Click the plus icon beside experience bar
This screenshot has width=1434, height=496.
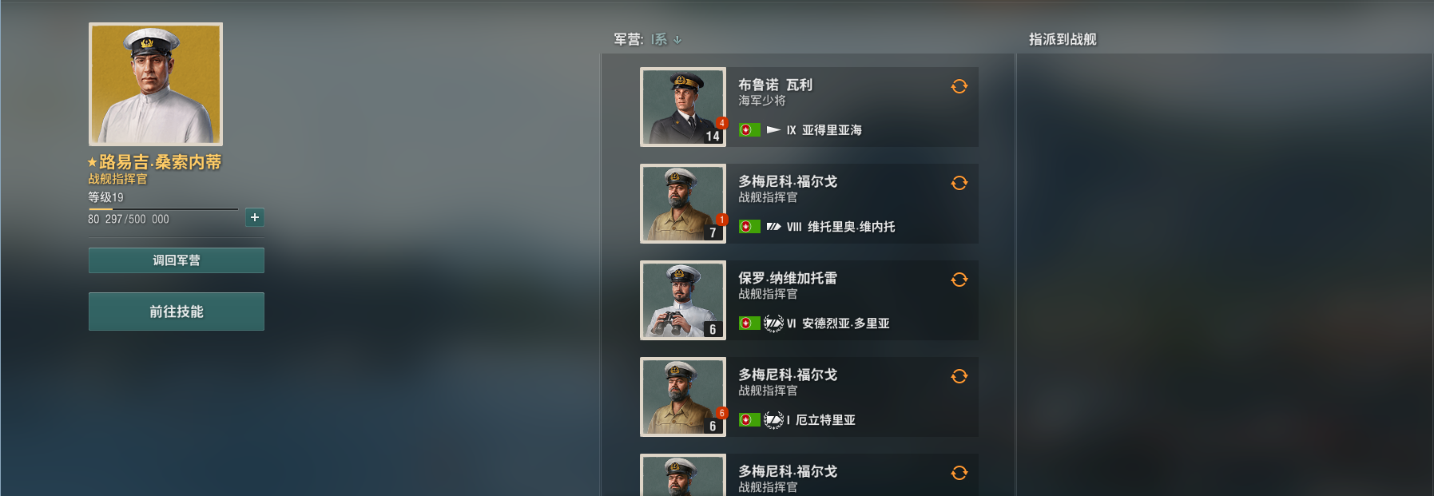255,217
